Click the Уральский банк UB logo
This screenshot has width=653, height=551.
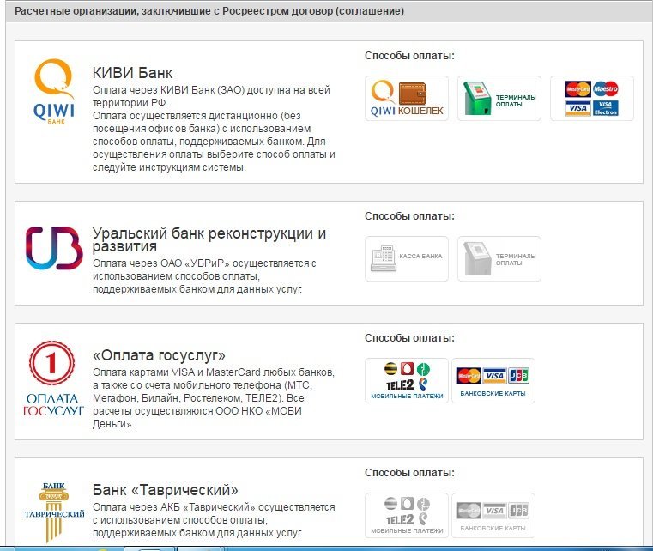(54, 248)
